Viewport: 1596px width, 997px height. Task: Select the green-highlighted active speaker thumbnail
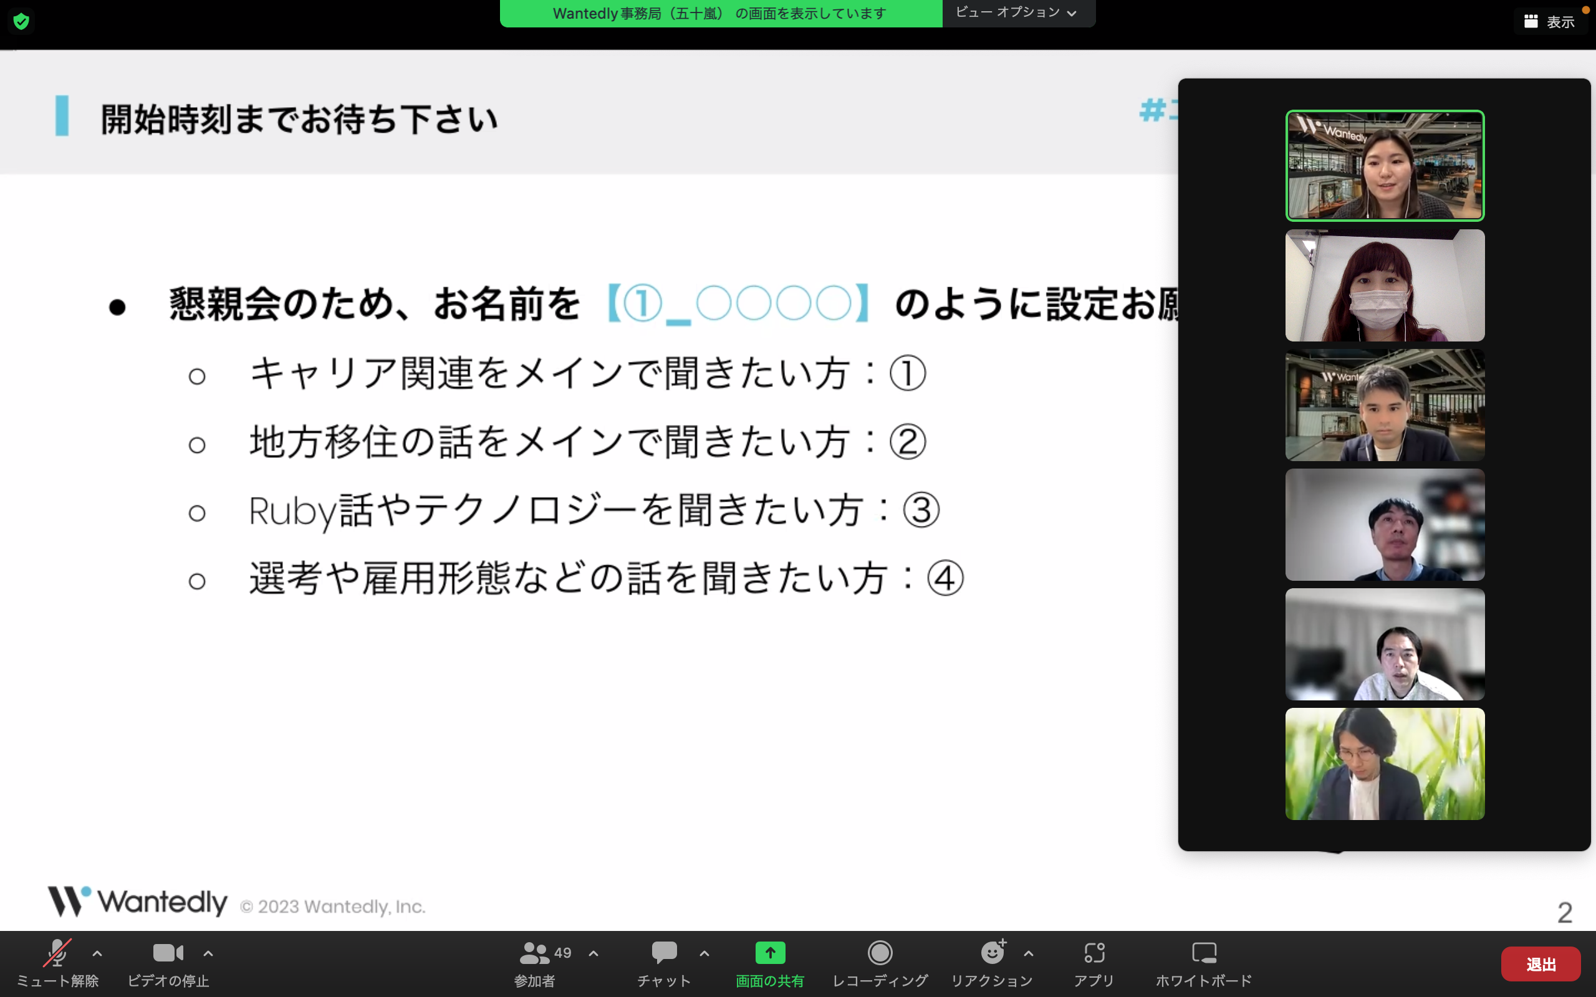click(1385, 166)
